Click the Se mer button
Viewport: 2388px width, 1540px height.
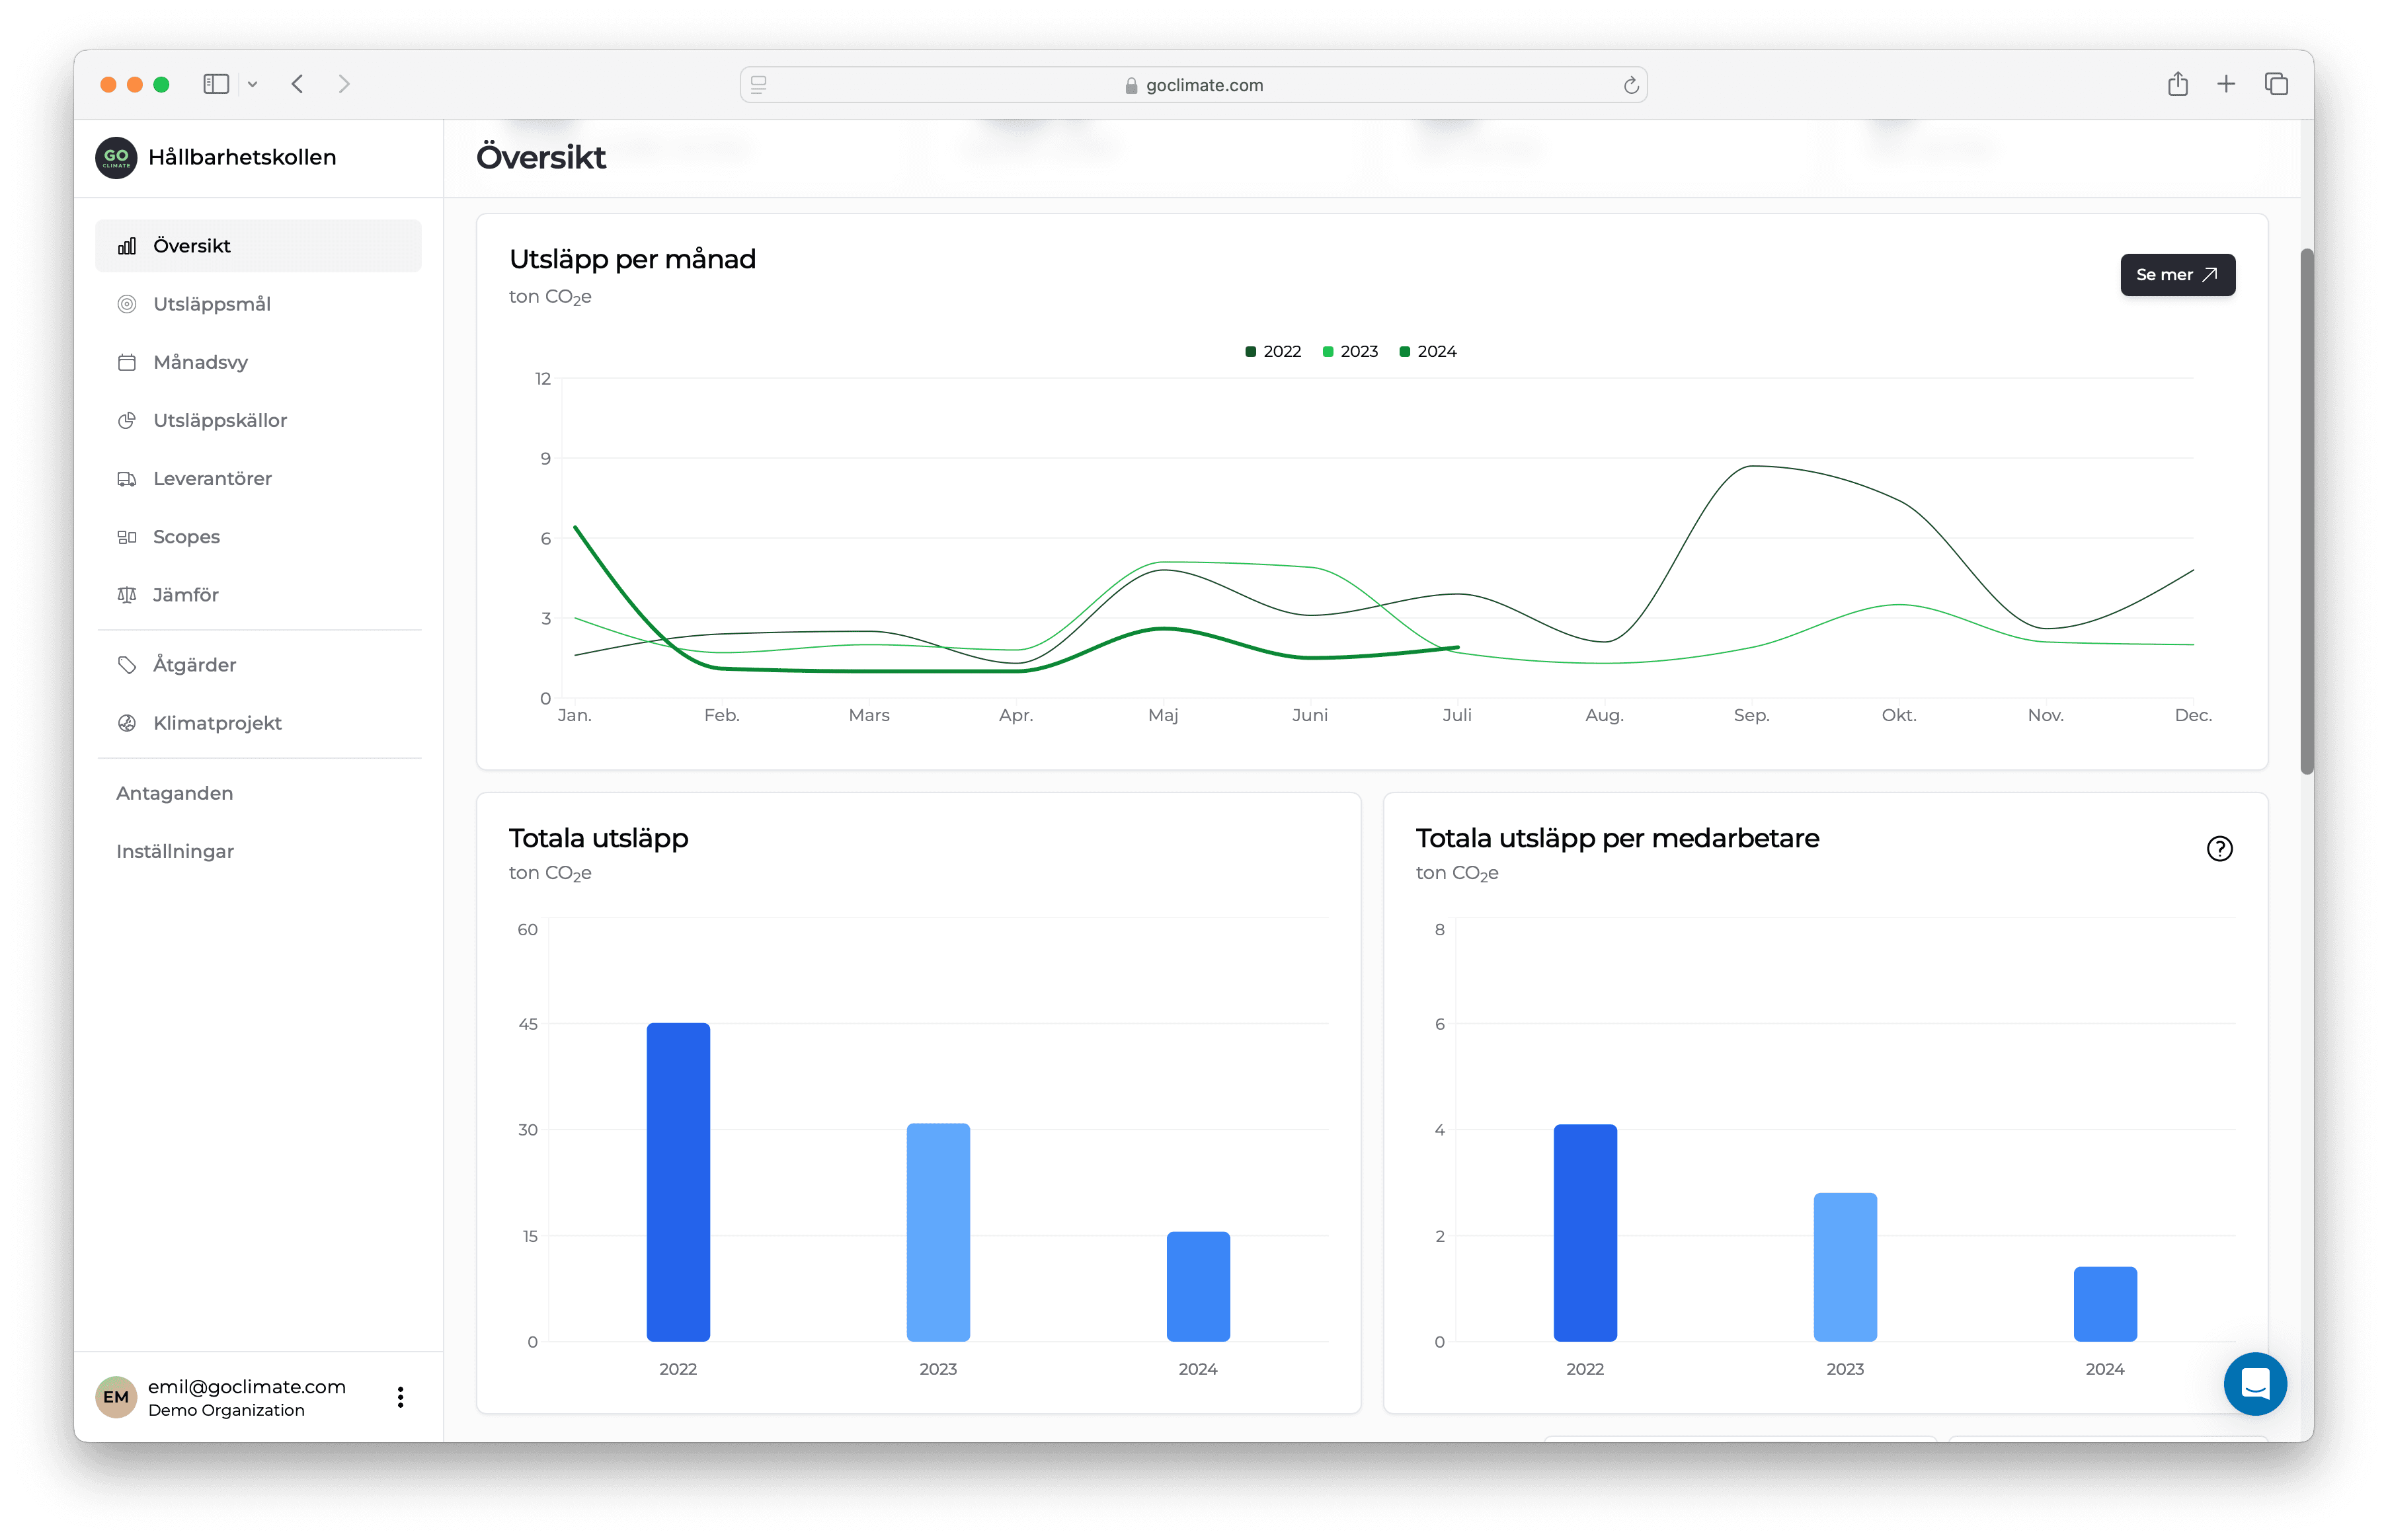[2177, 275]
